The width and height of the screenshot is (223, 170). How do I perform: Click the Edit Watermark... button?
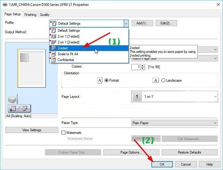tap(190, 139)
